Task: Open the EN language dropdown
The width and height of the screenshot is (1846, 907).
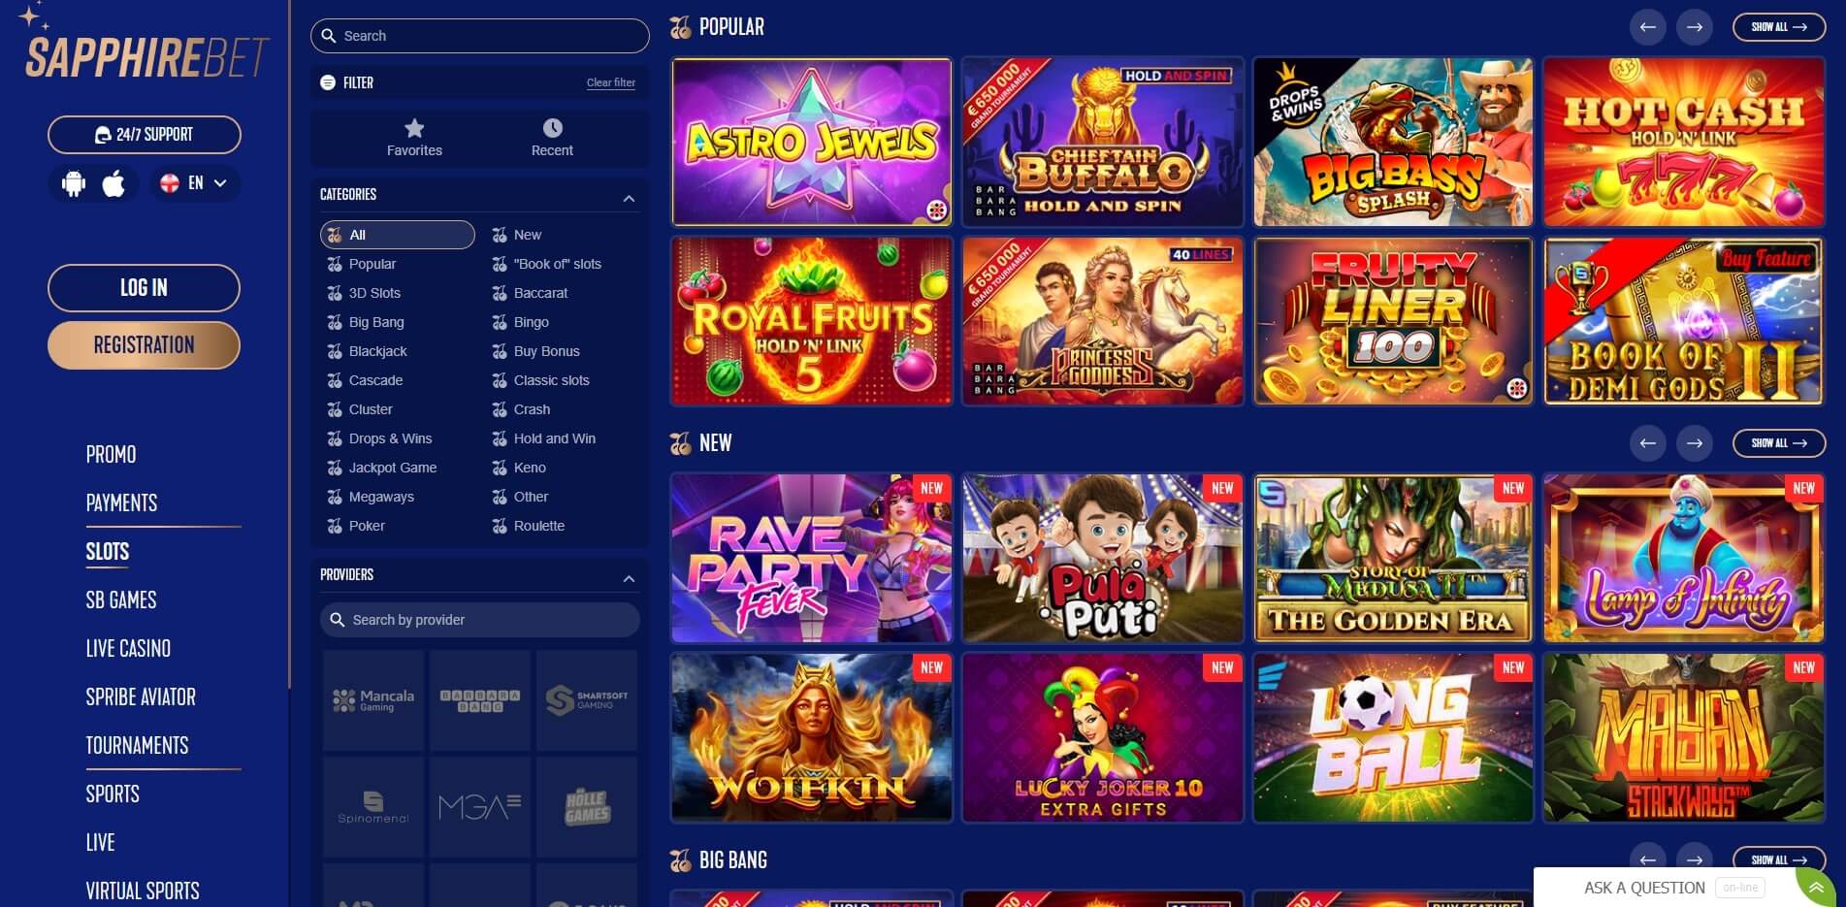Action: pos(194,183)
